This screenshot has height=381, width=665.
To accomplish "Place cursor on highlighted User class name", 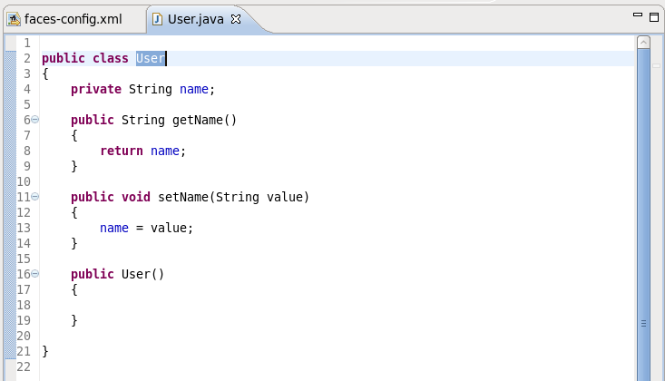I will click(x=151, y=59).
